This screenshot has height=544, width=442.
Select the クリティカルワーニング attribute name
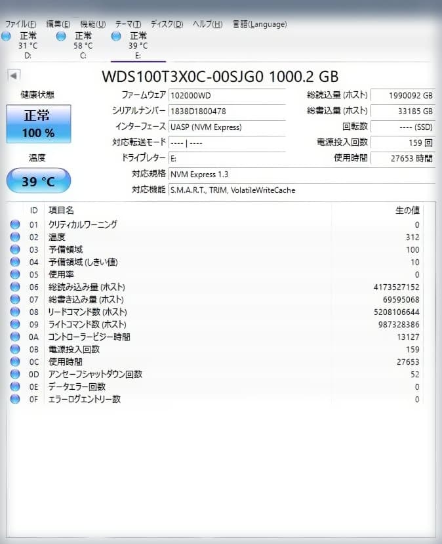point(83,224)
